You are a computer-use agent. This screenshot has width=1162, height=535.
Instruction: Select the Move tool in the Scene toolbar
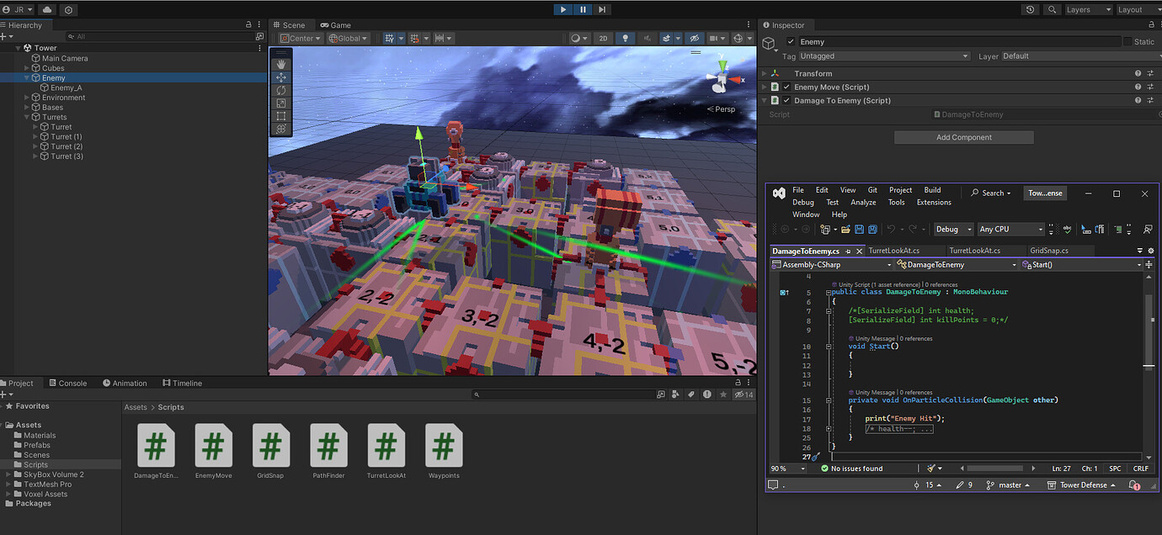[x=280, y=77]
